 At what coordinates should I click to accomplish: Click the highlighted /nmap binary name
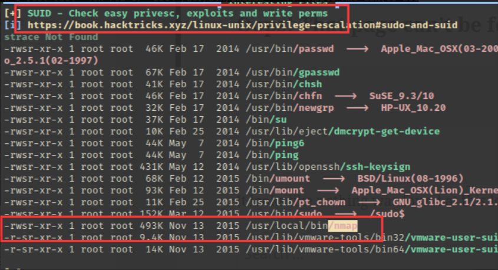coord(342,226)
